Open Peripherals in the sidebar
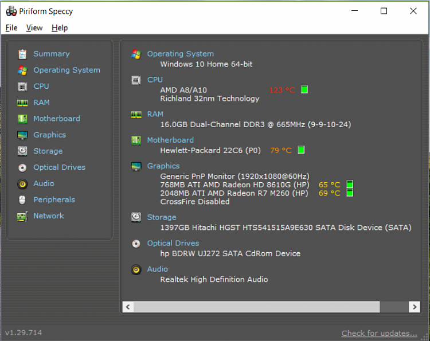 click(x=54, y=200)
